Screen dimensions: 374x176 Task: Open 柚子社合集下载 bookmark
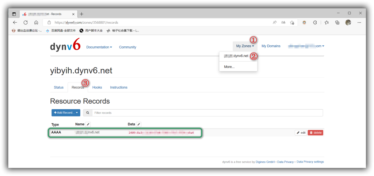click(x=123, y=31)
